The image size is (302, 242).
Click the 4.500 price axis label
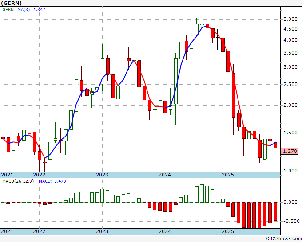290,29
